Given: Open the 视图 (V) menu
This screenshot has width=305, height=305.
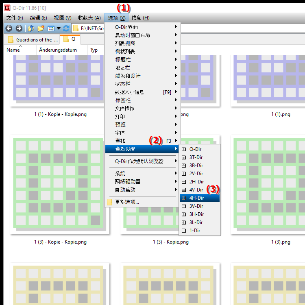Looking at the screenshot, I should pos(63,18).
